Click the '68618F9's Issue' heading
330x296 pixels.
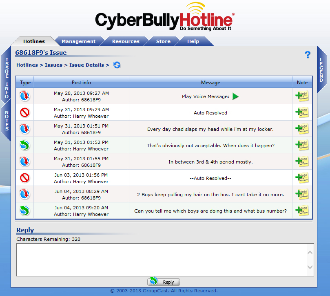point(41,52)
